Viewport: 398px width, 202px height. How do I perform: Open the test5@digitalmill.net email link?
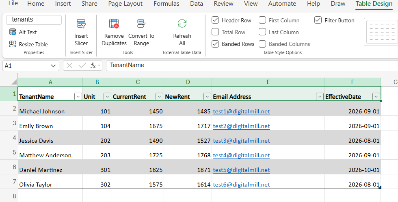241,170
